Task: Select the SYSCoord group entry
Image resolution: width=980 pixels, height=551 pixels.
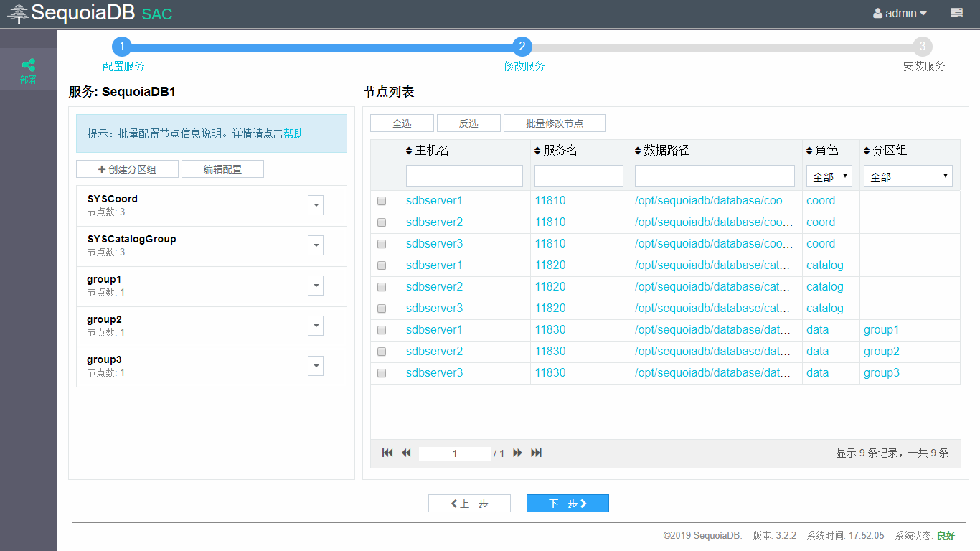Action: [x=211, y=206]
